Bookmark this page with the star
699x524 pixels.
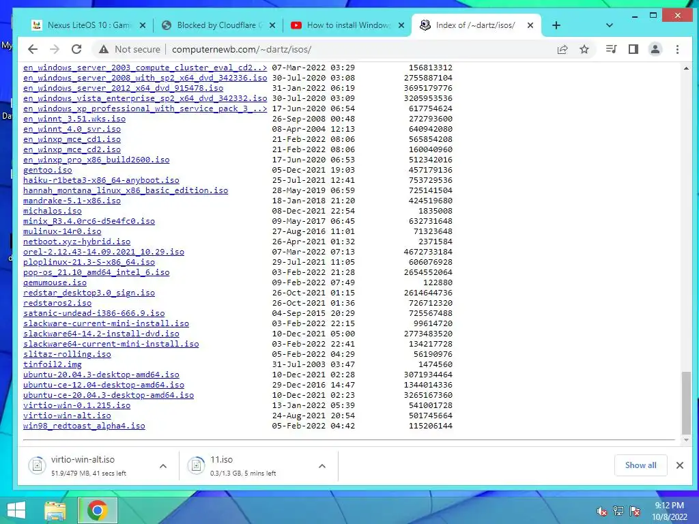584,49
